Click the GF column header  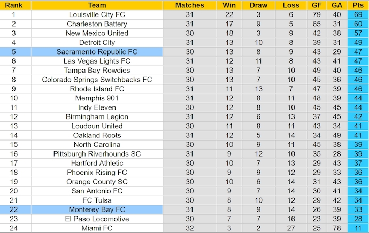[317, 5]
